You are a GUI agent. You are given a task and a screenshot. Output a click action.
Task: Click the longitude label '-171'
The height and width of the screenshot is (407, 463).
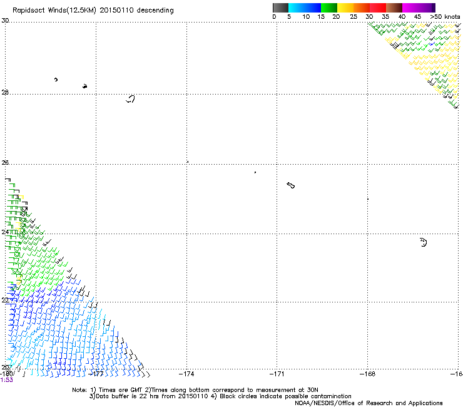[277, 374]
